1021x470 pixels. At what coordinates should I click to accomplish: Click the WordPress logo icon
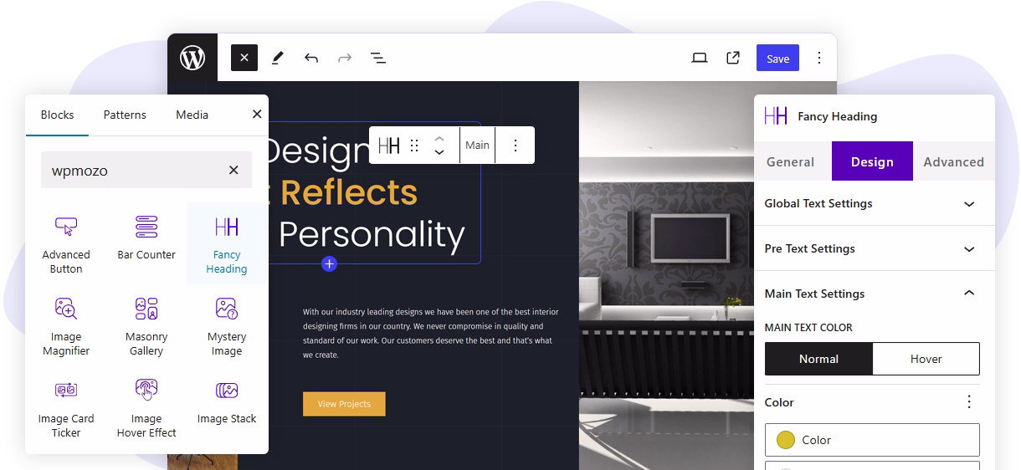tap(192, 58)
